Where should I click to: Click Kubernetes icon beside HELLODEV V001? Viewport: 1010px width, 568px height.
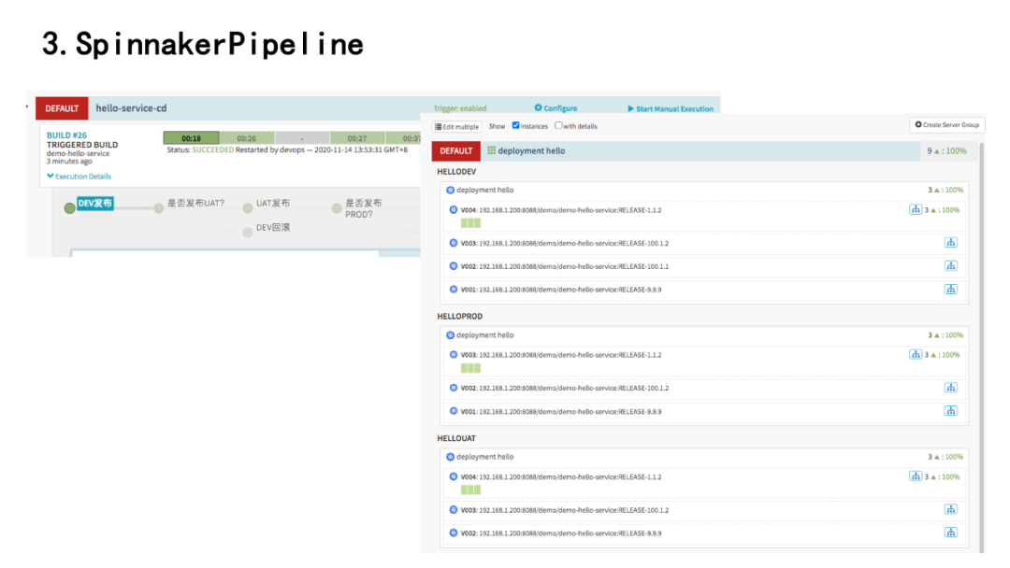pos(454,290)
